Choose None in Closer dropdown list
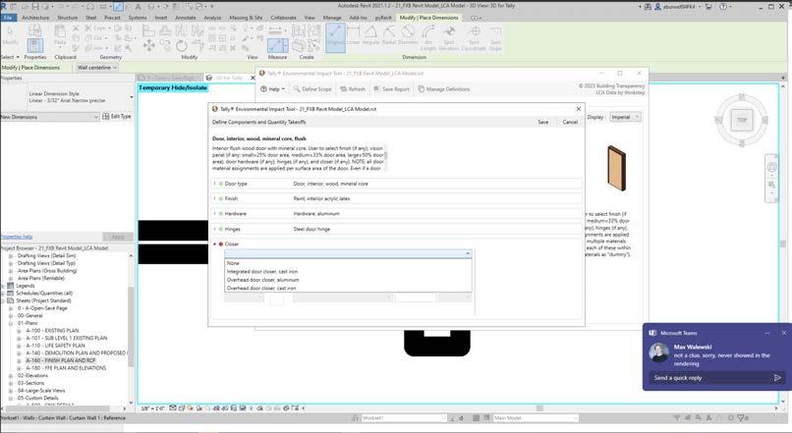 click(x=348, y=263)
